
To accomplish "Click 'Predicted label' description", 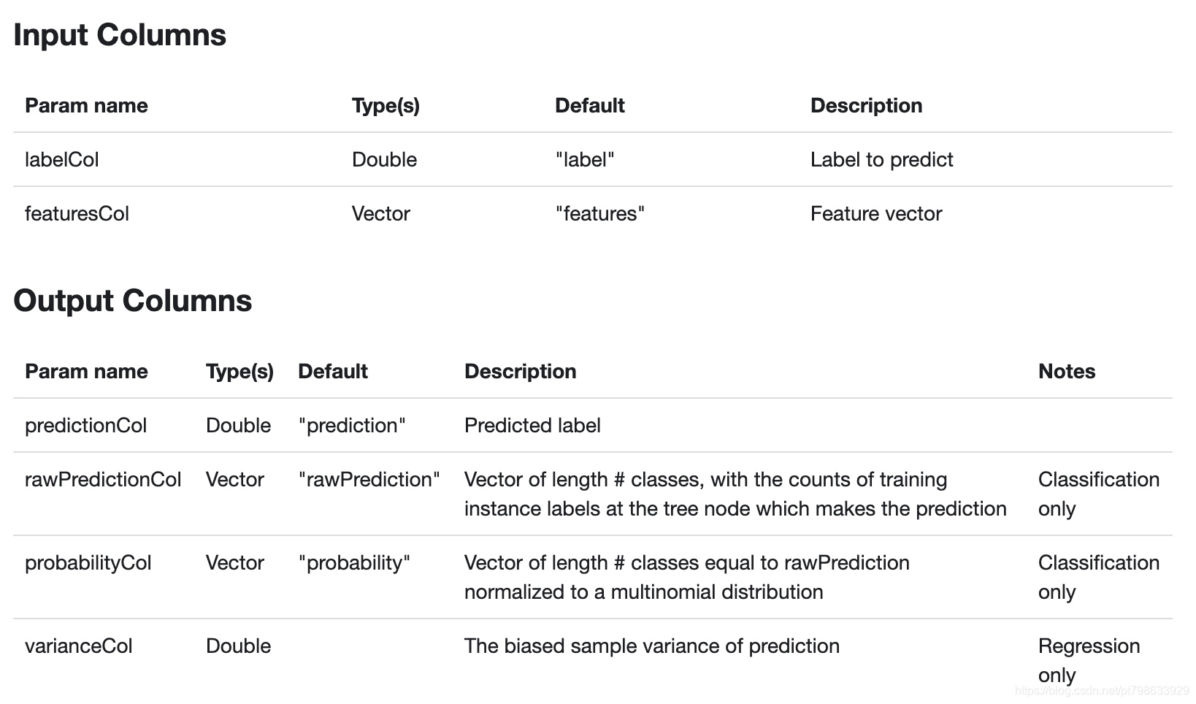I will (x=532, y=426).
